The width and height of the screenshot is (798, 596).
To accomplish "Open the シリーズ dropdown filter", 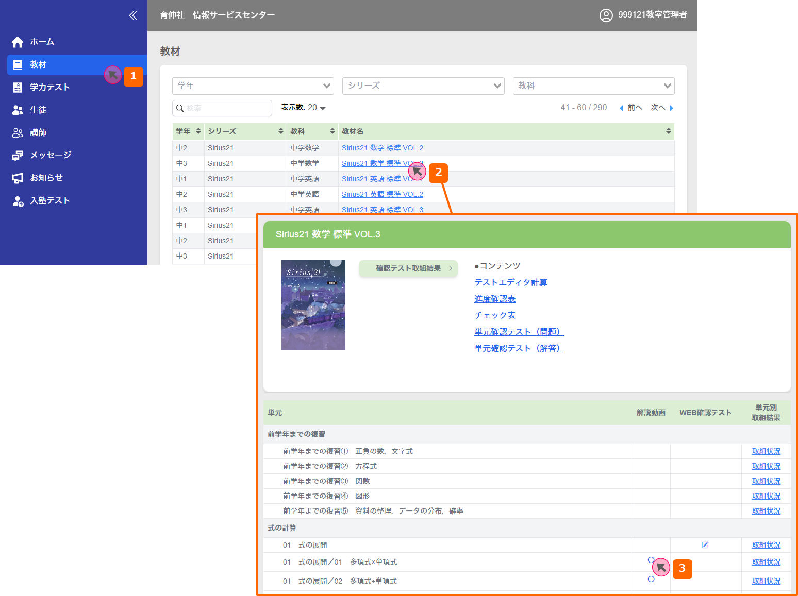I will tap(423, 86).
